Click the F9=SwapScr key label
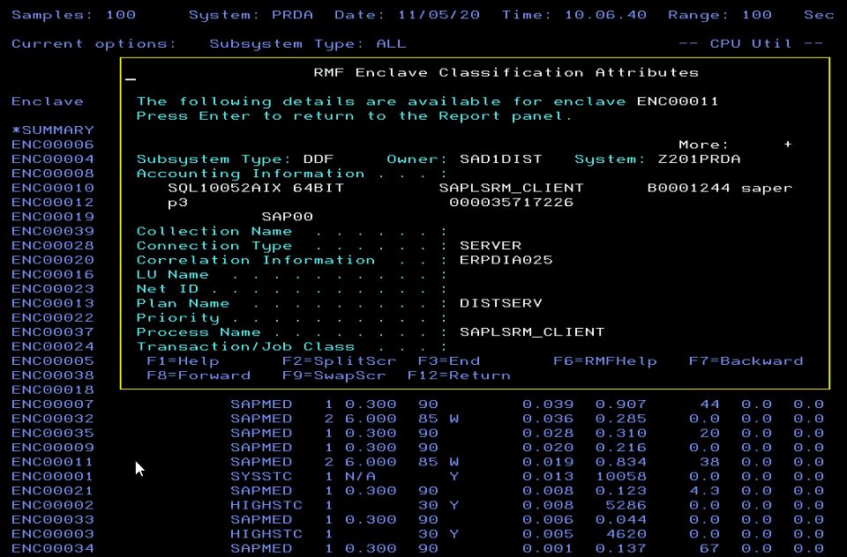The image size is (847, 557). pos(334,375)
